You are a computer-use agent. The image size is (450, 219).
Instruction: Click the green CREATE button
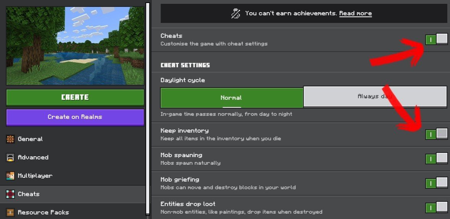75,97
